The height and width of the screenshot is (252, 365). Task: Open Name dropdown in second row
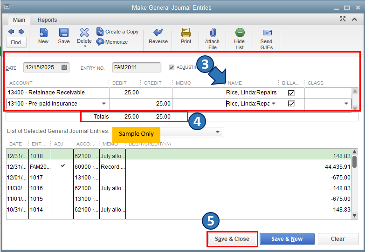click(x=274, y=104)
